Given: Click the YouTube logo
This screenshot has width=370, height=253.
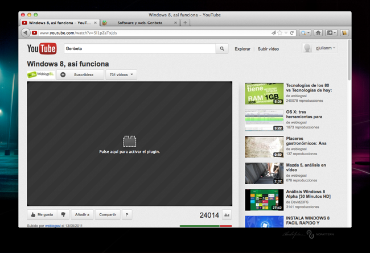Looking at the screenshot, I should pyautogui.click(x=42, y=48).
